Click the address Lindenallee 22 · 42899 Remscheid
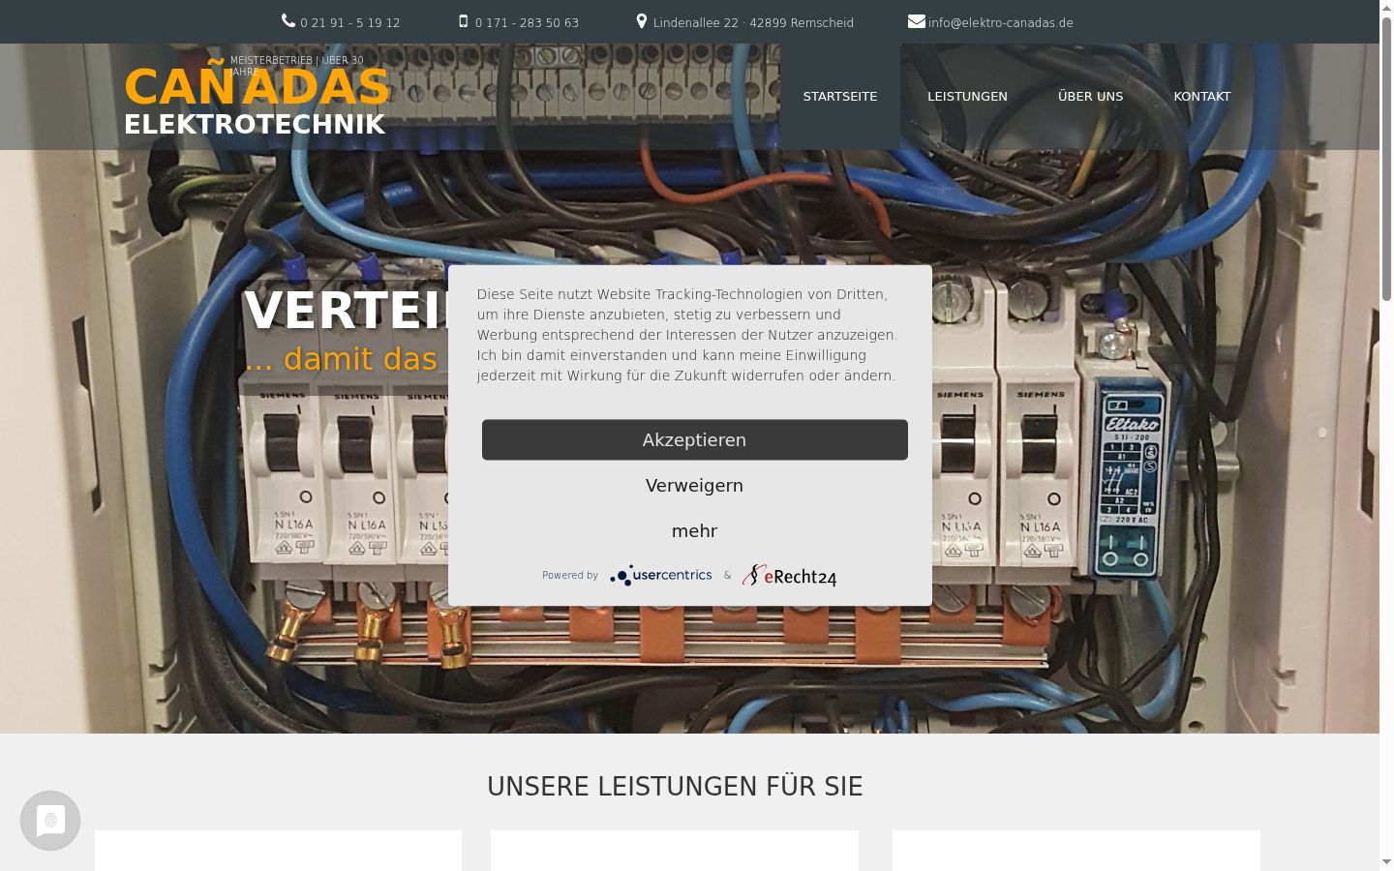 (753, 22)
